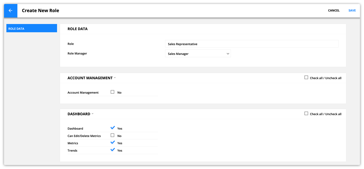364x169 pixels.
Task: Click the ACCOUNT MANAGEMENT heading text
Action: pos(90,78)
